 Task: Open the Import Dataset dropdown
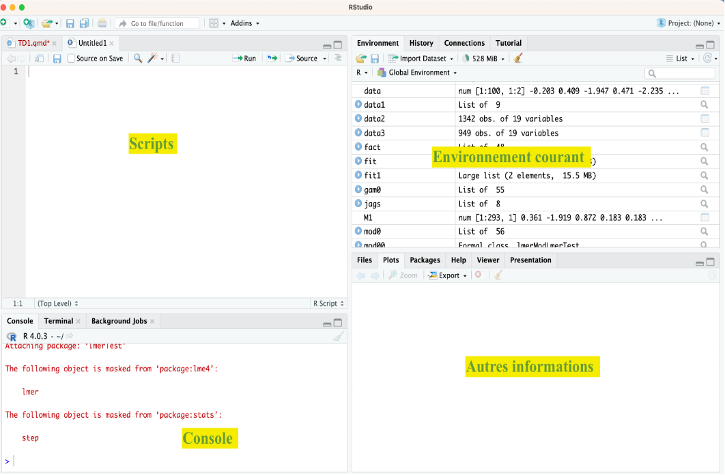422,59
